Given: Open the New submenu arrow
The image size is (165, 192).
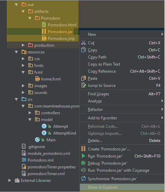Looking at the screenshot, I should [x=162, y=34].
